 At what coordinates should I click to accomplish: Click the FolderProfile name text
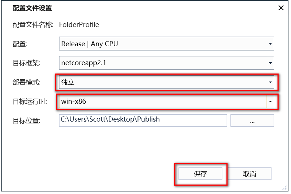tap(79, 24)
